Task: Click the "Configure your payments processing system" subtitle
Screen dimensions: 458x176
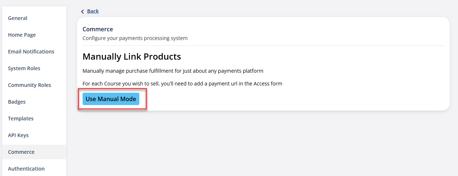Action: tap(135, 38)
